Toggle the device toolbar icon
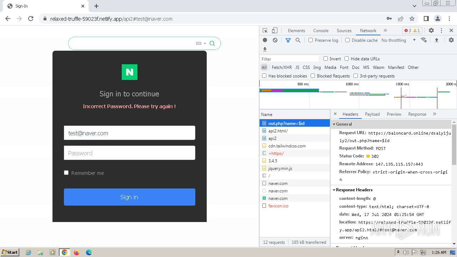457x257 pixels. coord(275,31)
